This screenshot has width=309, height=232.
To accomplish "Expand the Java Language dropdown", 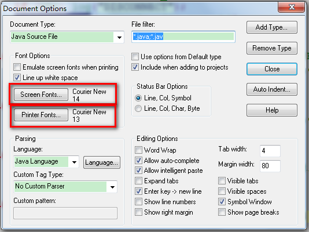I will click(x=46, y=162).
